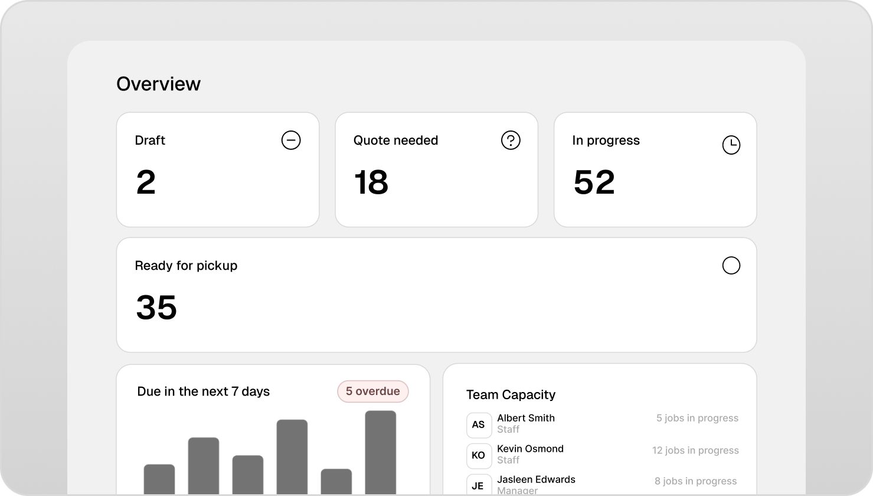
Task: Click the Quote needed count of 18
Action: coord(371,183)
